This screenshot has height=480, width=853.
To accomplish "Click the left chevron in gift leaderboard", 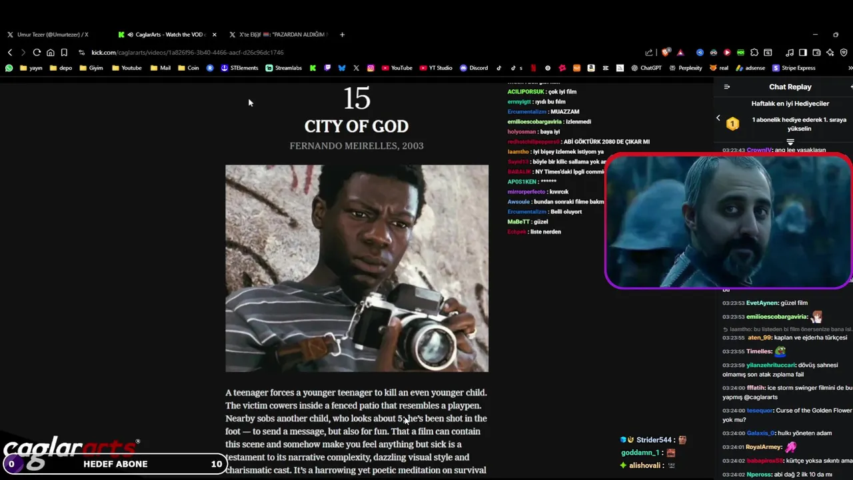I will 718,118.
